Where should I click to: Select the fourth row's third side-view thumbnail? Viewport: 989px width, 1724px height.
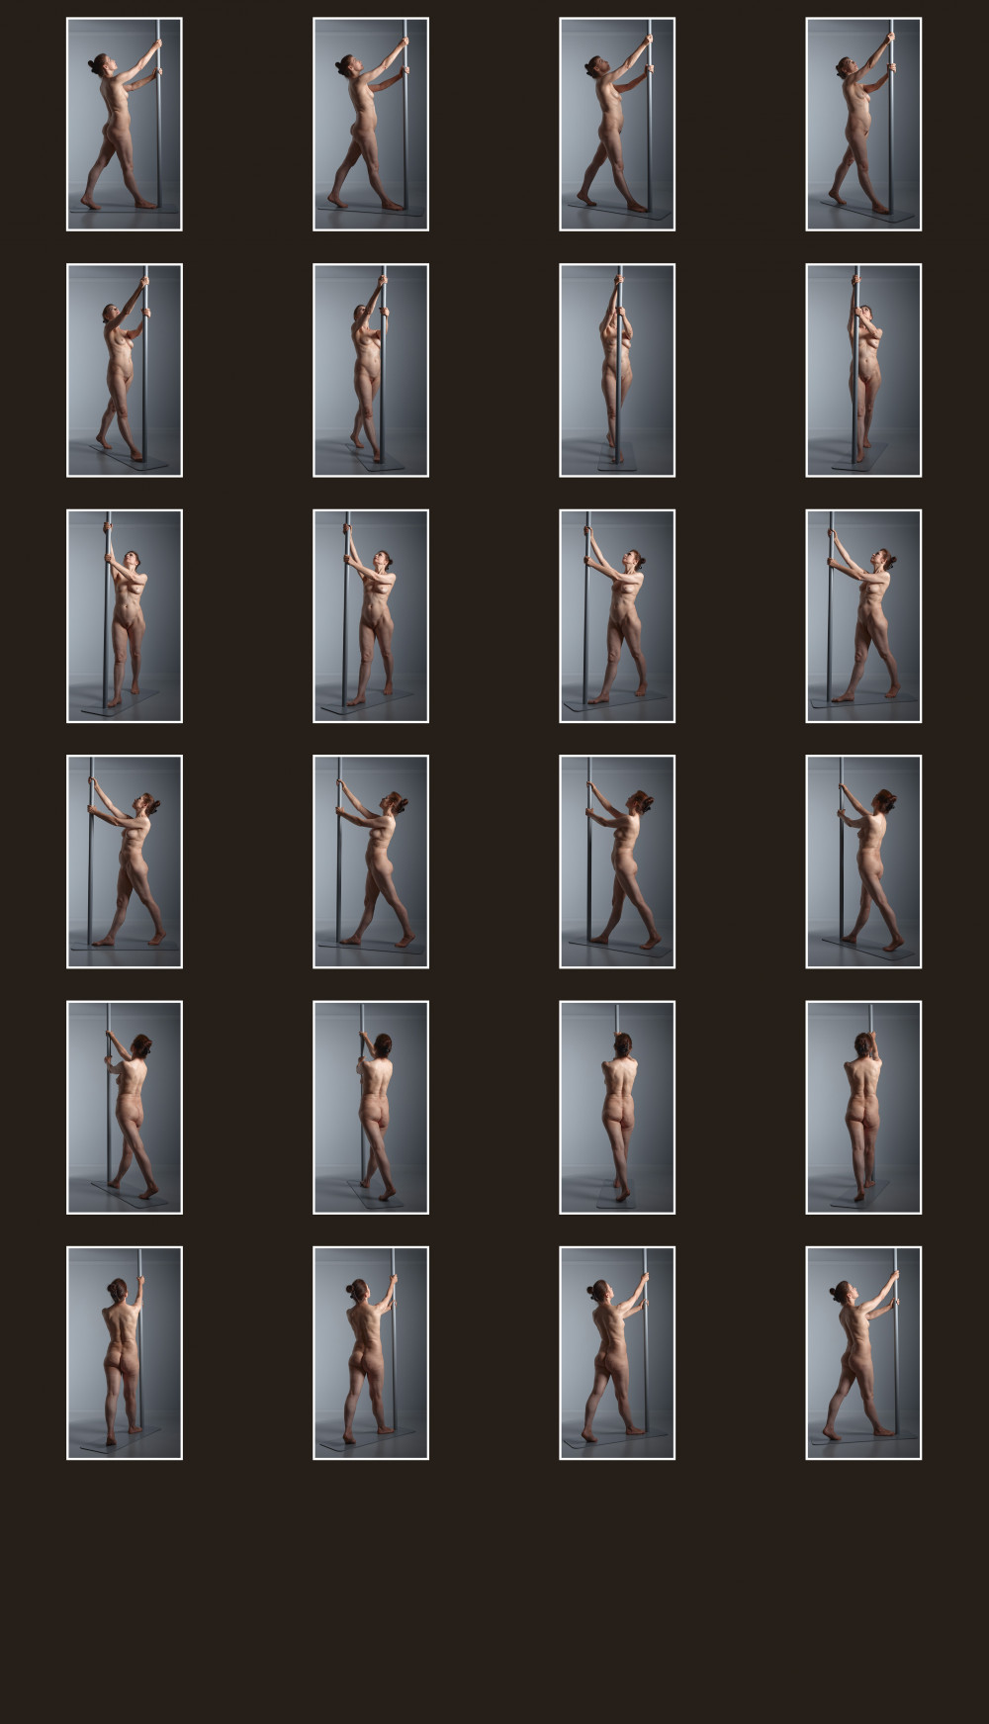tap(617, 862)
